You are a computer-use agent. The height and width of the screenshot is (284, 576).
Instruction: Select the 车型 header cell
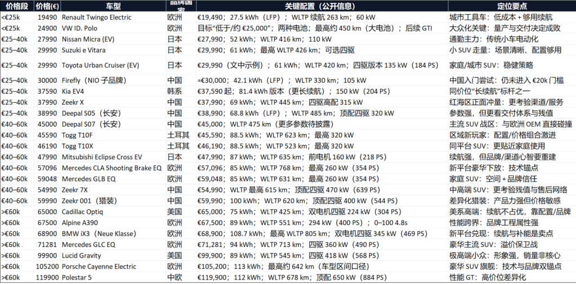click(112, 6)
